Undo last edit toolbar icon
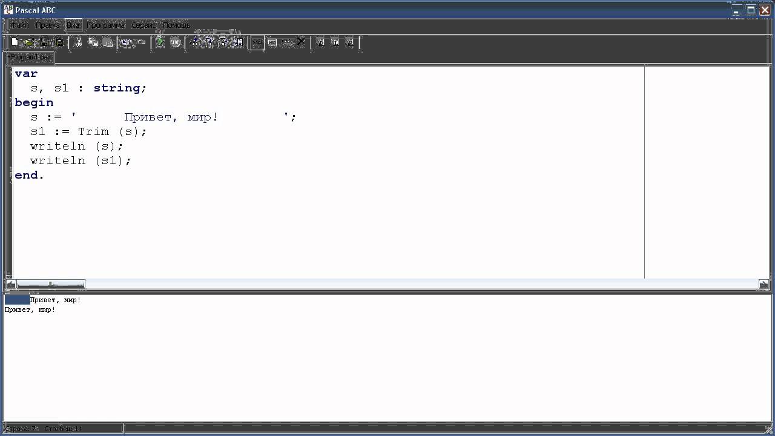 point(126,42)
